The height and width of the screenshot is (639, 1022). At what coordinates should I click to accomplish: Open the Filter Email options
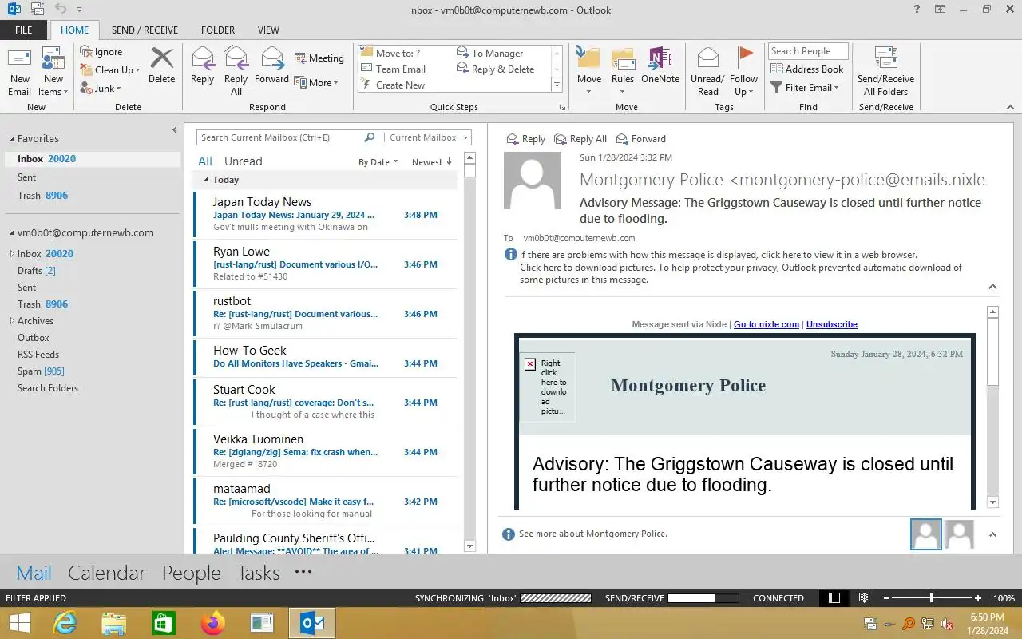click(805, 88)
